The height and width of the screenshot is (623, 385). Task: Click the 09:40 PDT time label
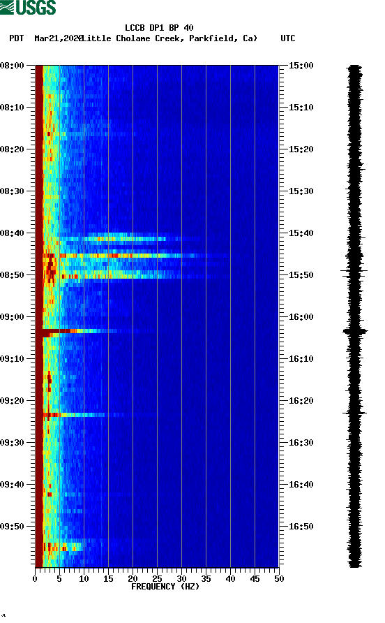coord(13,485)
